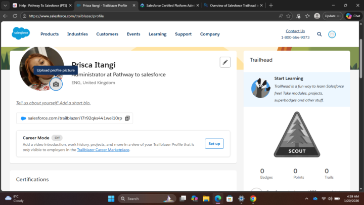364x205 pixels.
Task: Open a new browser tab with plus icon
Action: pos(271,6)
